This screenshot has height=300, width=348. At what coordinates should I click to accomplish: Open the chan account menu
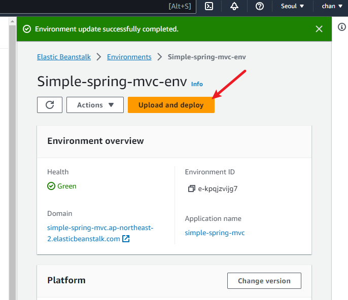332,6
